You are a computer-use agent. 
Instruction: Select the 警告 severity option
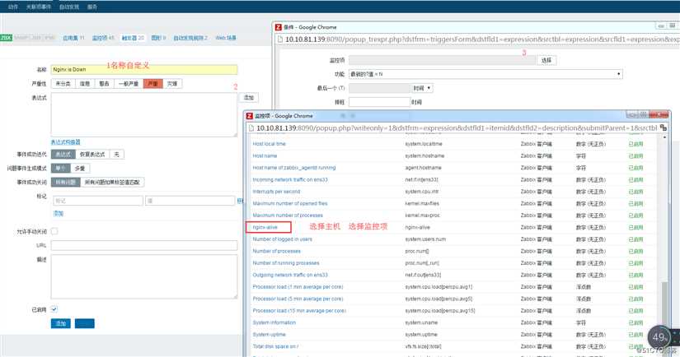click(x=104, y=84)
